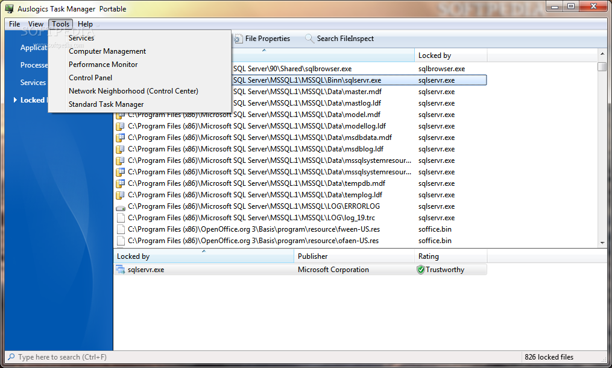
Task: Select the LOG\ERRORLOG file path
Action: (254, 206)
